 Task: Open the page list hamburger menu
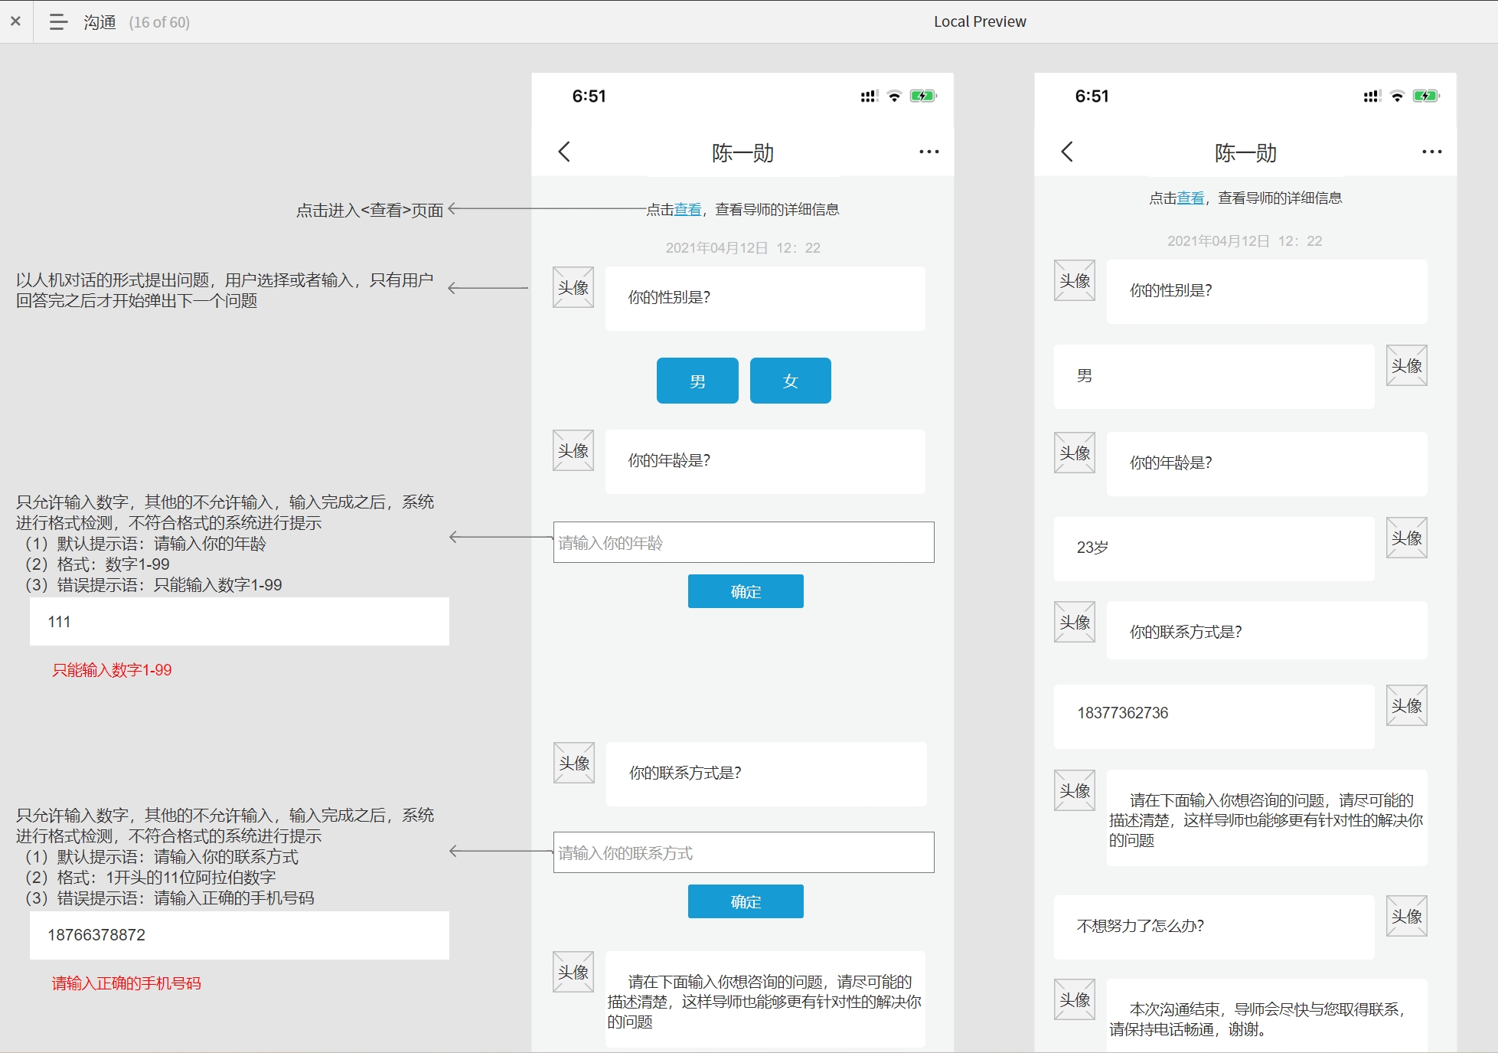point(58,22)
